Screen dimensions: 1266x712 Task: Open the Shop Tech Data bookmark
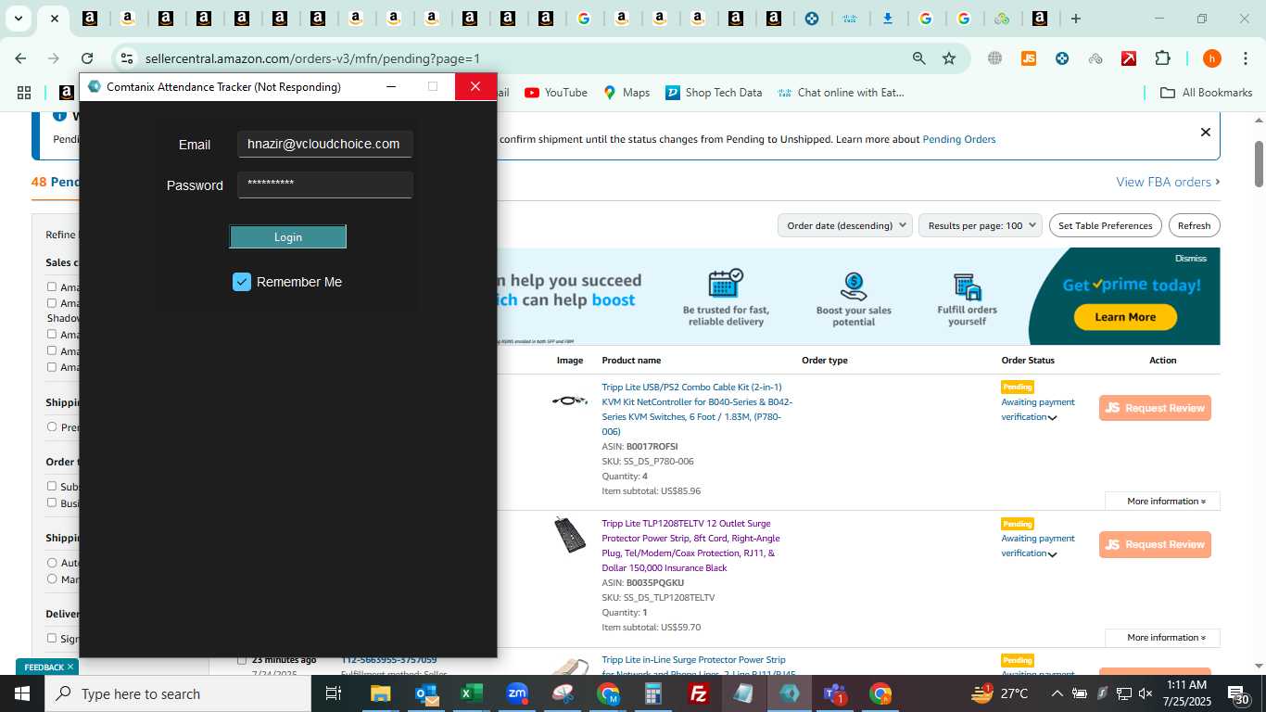714,93
